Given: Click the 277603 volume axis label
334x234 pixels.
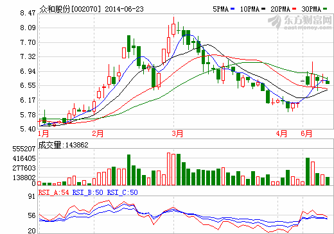Looking at the screenshot, I should pos(24,168).
